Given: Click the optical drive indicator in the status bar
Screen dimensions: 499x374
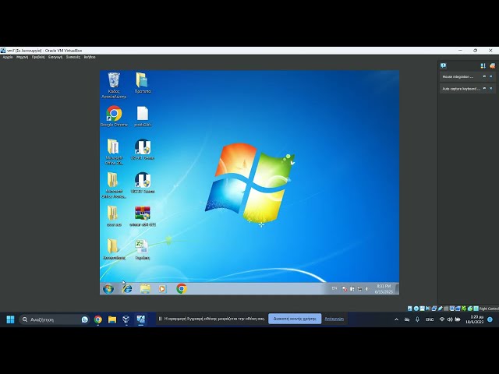Looking at the screenshot, I should point(416,309).
